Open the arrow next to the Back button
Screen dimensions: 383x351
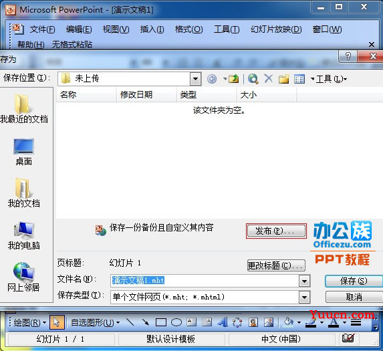pyautogui.click(x=225, y=79)
